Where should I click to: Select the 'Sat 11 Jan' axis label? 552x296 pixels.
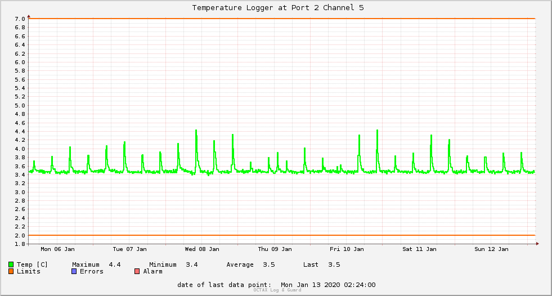coord(419,249)
